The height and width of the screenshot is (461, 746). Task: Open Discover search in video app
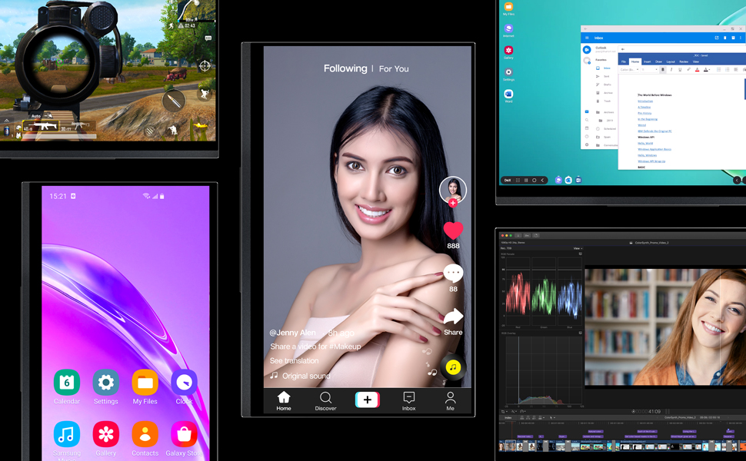point(325,401)
